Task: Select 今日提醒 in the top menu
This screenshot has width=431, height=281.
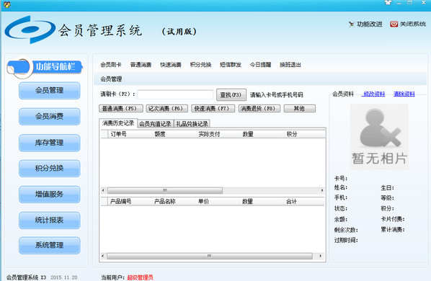Action: pyautogui.click(x=261, y=65)
